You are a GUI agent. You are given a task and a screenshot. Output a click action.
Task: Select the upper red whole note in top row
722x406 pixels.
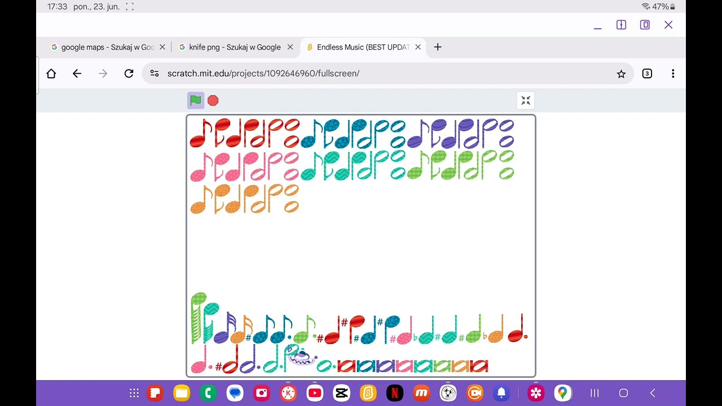pos(292,125)
